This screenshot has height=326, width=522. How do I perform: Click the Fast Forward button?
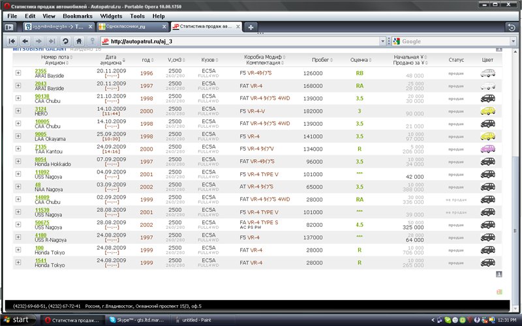tap(52, 41)
